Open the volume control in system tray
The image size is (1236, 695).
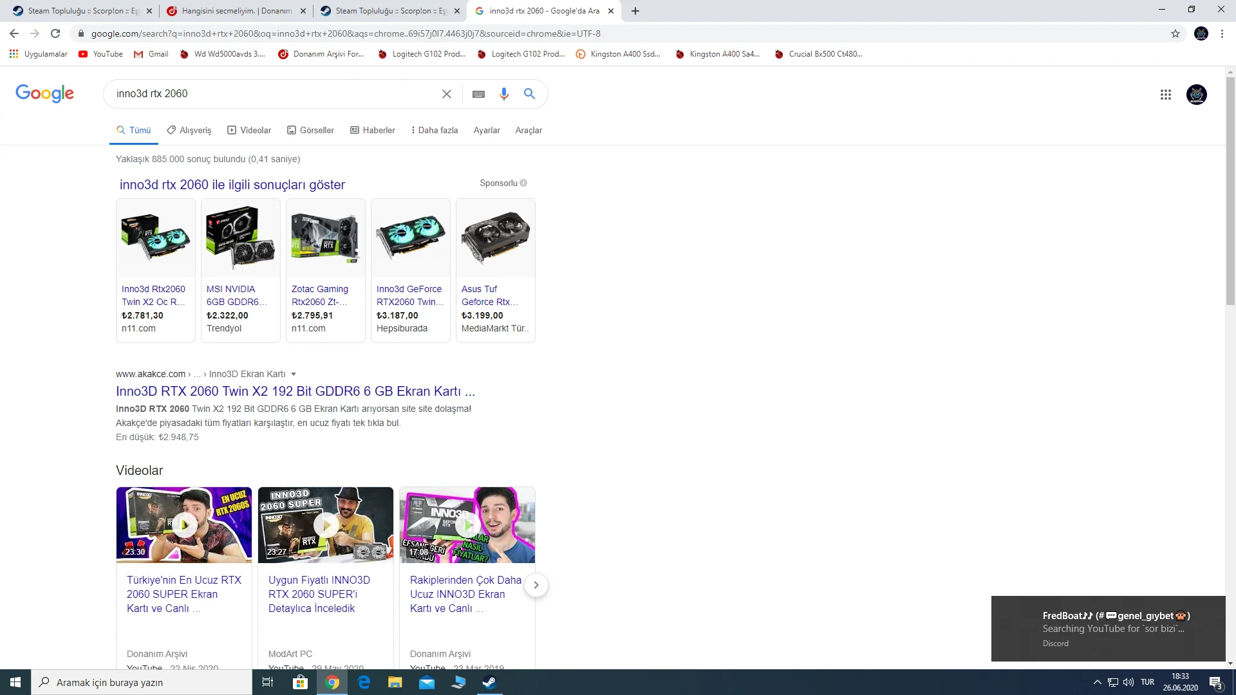(x=1128, y=682)
